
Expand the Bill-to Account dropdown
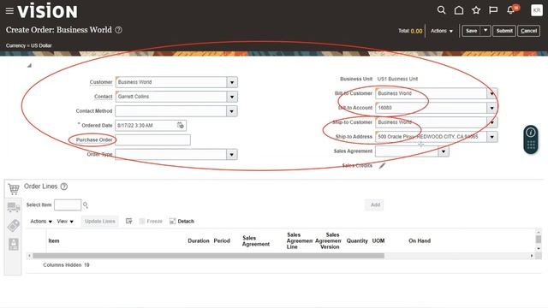click(492, 108)
